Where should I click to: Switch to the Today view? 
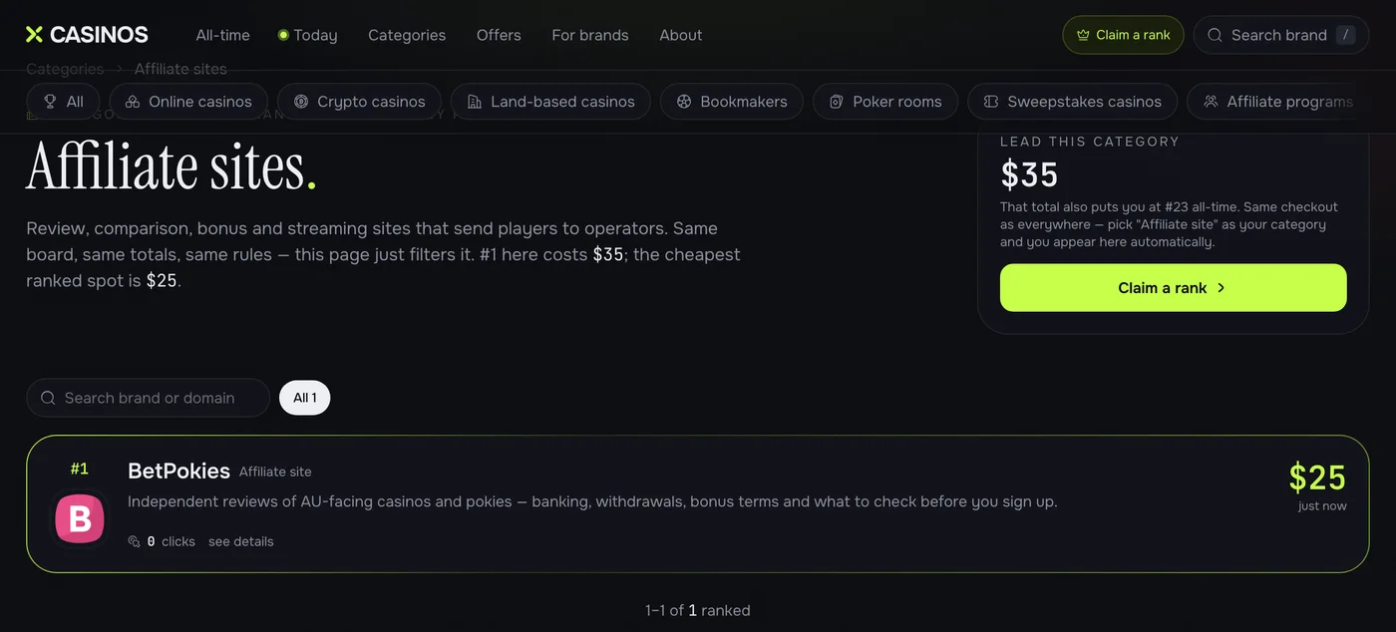pos(307,35)
